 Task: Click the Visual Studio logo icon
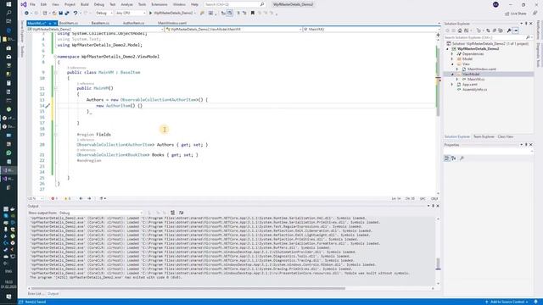tap(24, 4)
